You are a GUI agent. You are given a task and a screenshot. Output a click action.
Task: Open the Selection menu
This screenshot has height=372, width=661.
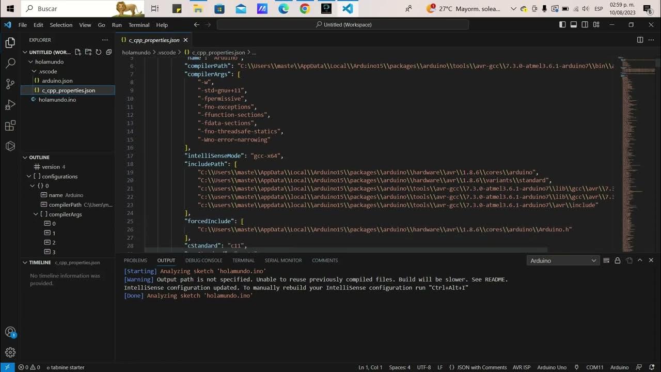61,25
